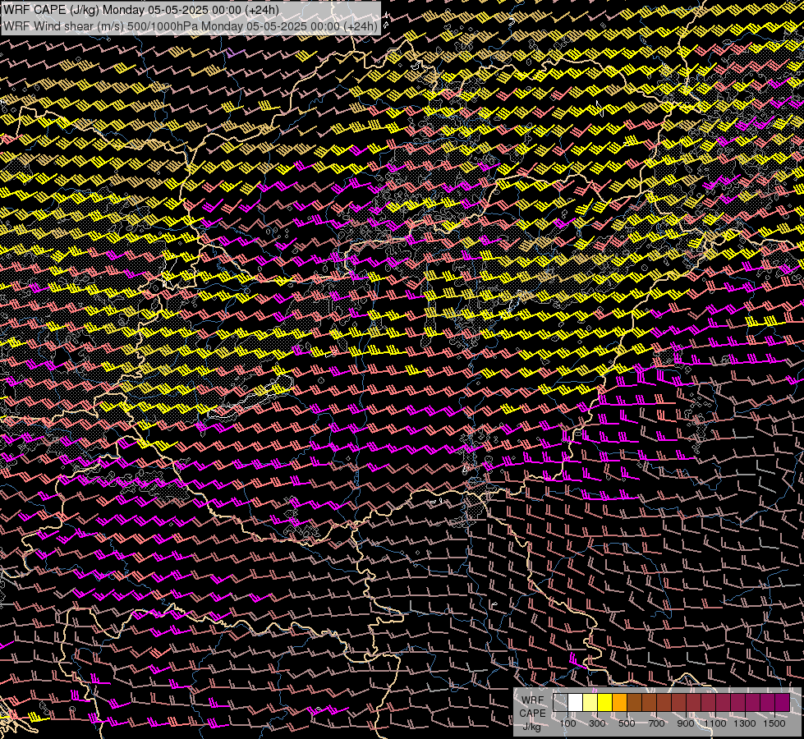This screenshot has height=739, width=804.
Task: Select the pale yellow CAPE legend swatch
Action: coord(590,703)
